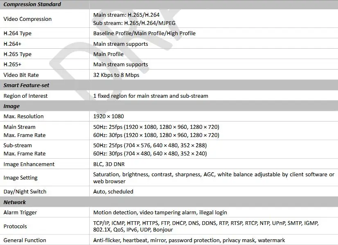Select the 'Image Enhancement' label
This screenshot has width=338, height=245.
29,164
